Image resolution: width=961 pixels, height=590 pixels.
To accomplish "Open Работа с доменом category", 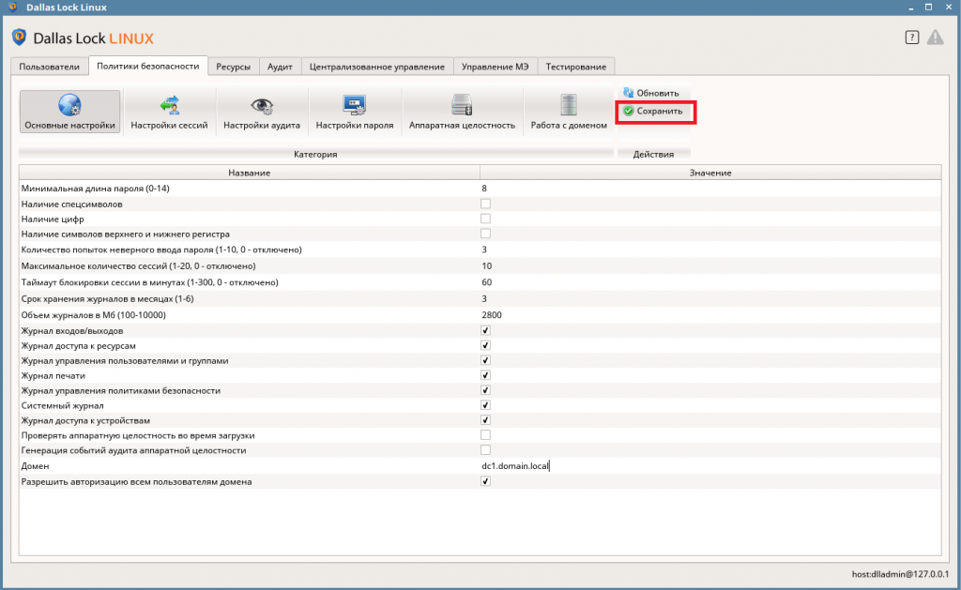I will (569, 112).
